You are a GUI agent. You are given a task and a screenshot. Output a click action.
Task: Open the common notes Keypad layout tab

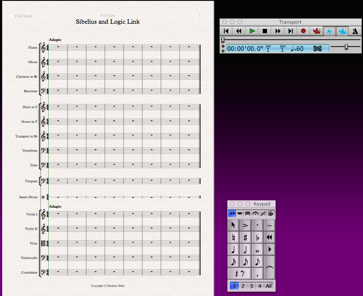point(232,214)
